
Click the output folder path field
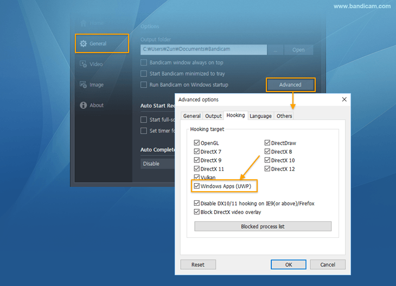(x=203, y=50)
